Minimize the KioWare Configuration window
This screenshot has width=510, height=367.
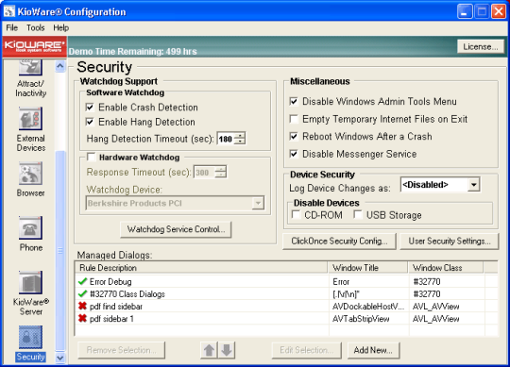[x=465, y=11]
